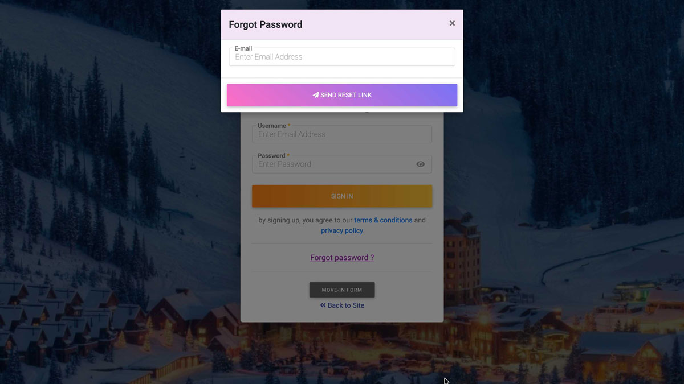Image resolution: width=684 pixels, height=384 pixels.
Task: View the privacy policy link
Action: click(342, 230)
